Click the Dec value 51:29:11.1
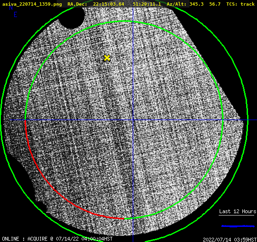 (x=147, y=4)
